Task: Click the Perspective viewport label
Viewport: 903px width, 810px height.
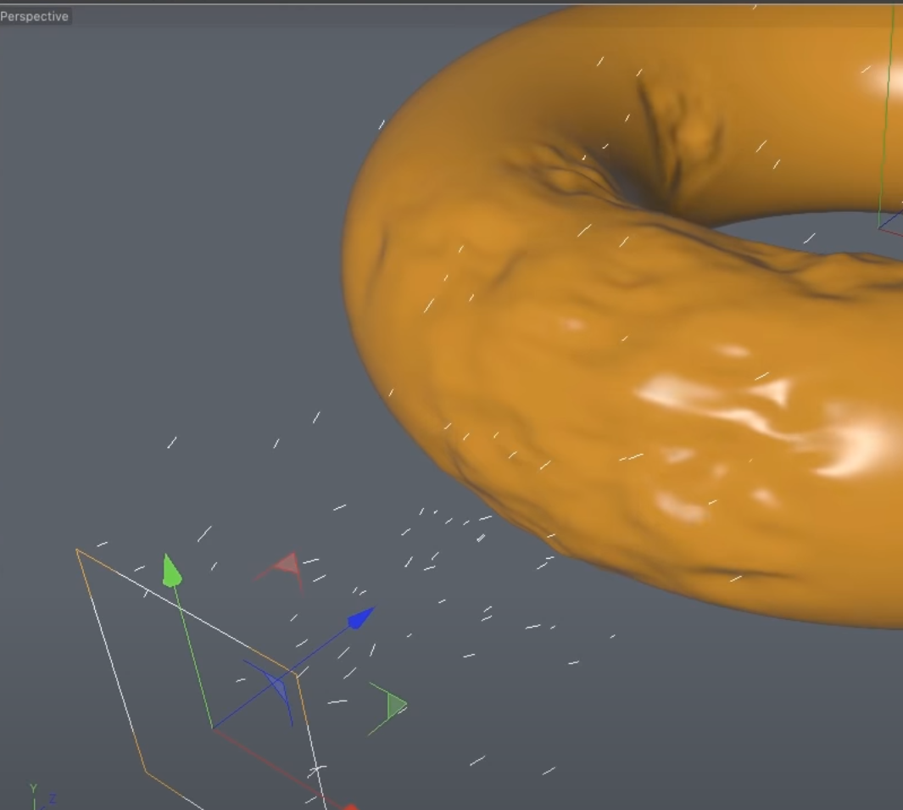Action: 35,17
